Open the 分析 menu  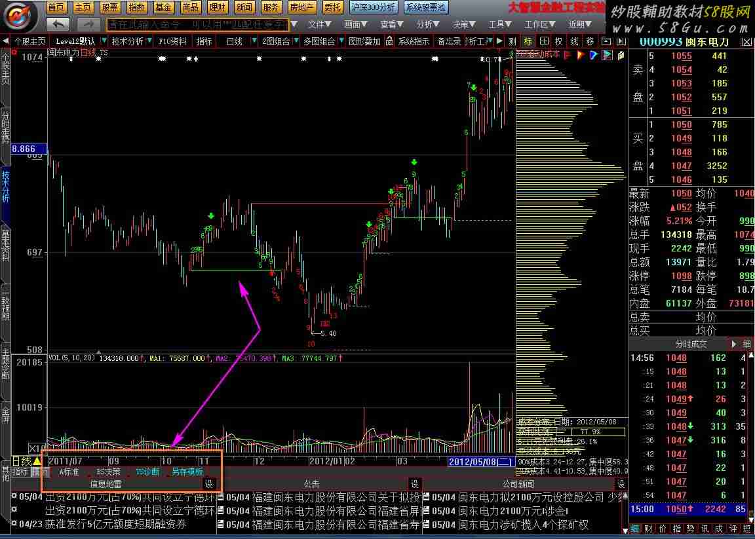tap(428, 24)
